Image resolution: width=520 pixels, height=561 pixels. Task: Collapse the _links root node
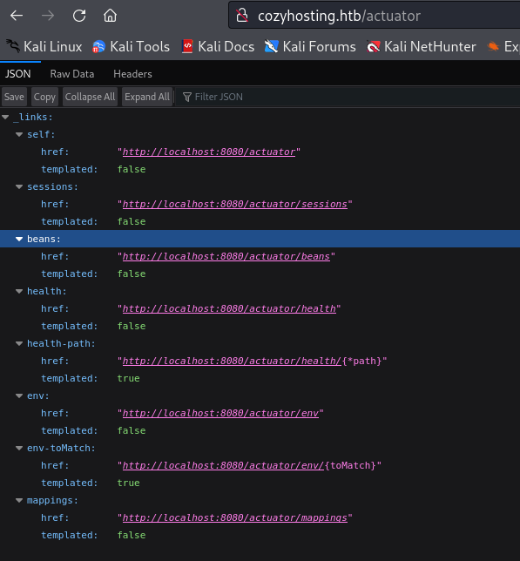pos(5,117)
